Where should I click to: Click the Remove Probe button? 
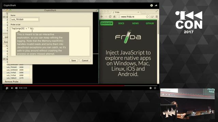pos(12,82)
